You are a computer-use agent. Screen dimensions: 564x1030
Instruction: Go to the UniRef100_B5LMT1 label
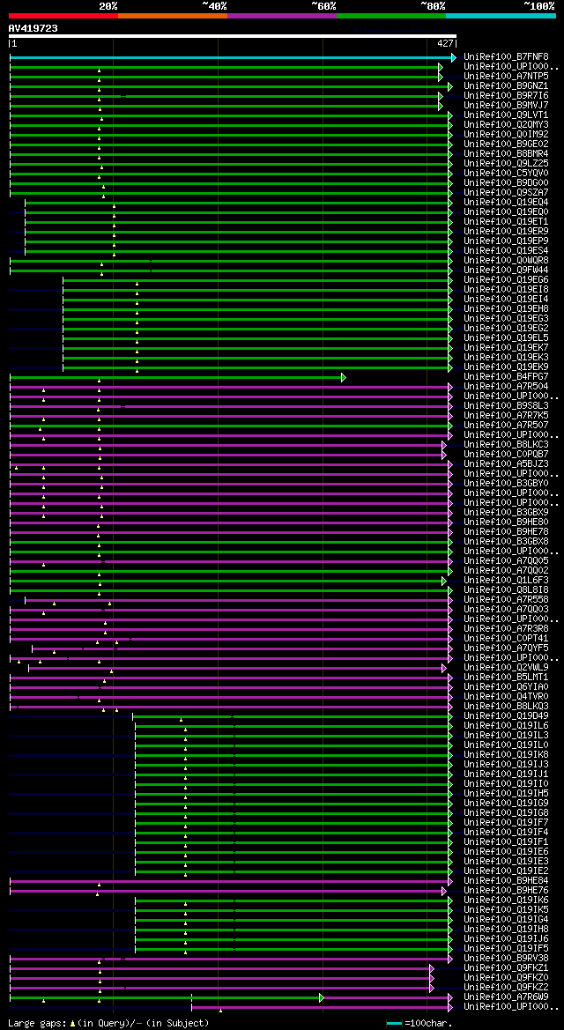click(506, 678)
